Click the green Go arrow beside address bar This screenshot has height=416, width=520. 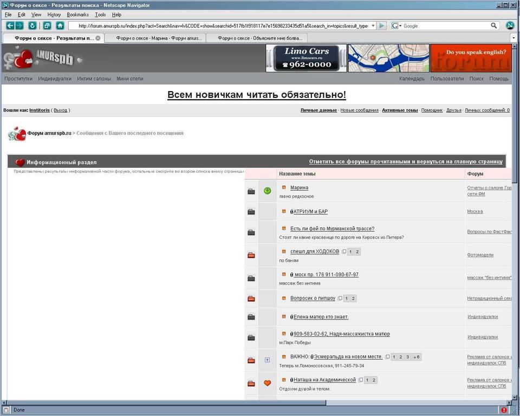[x=381, y=25]
